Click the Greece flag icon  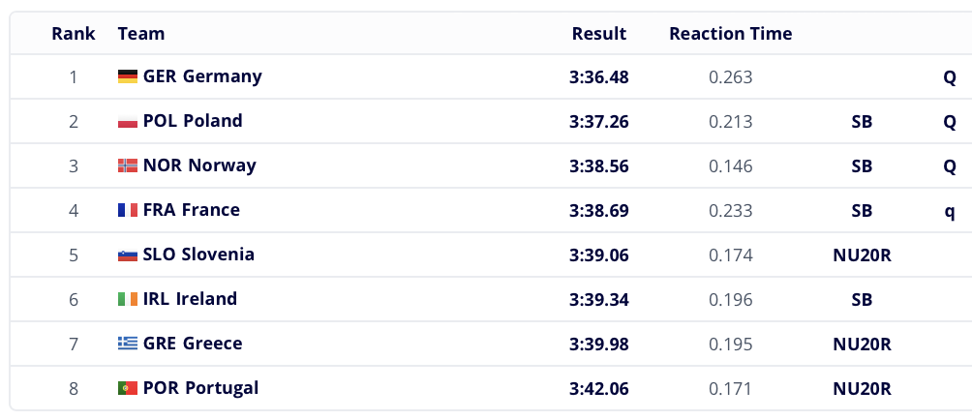click(128, 344)
